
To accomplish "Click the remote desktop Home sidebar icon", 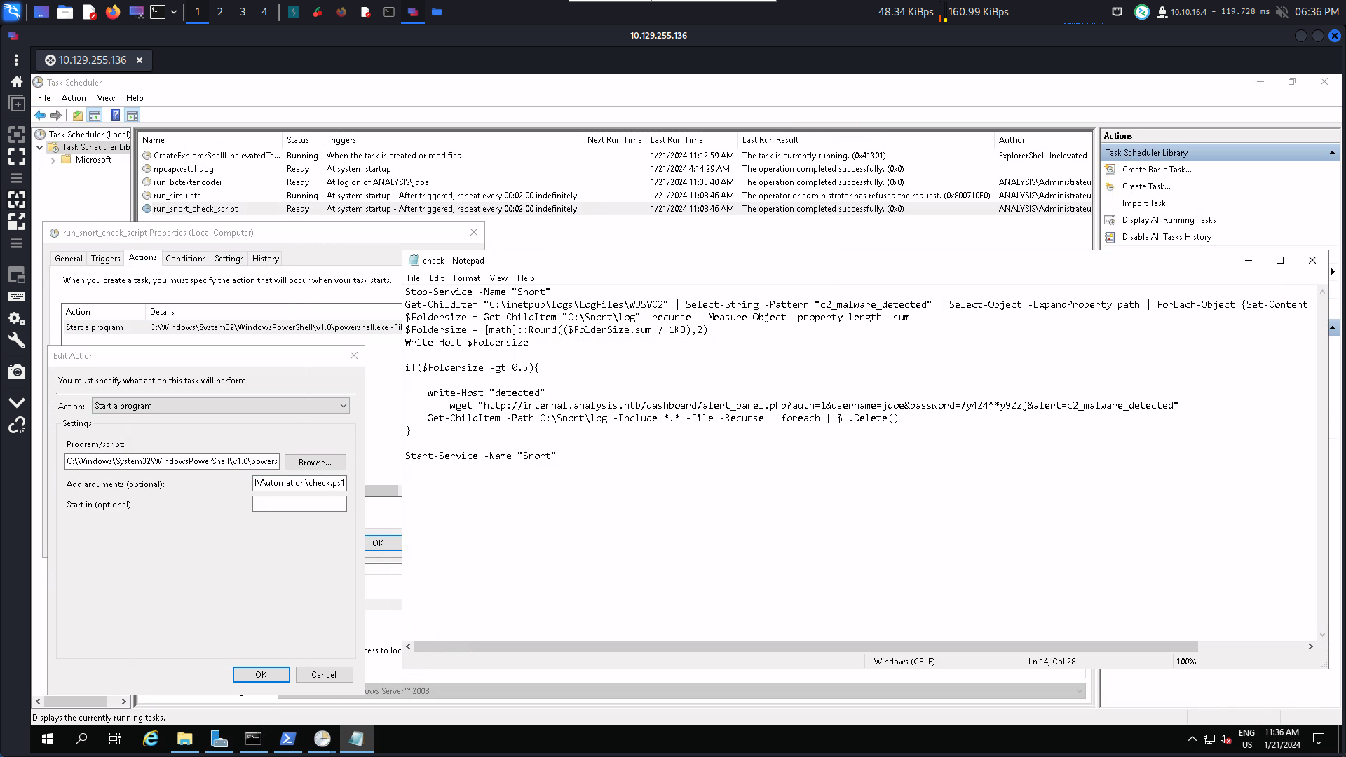I will click(17, 82).
